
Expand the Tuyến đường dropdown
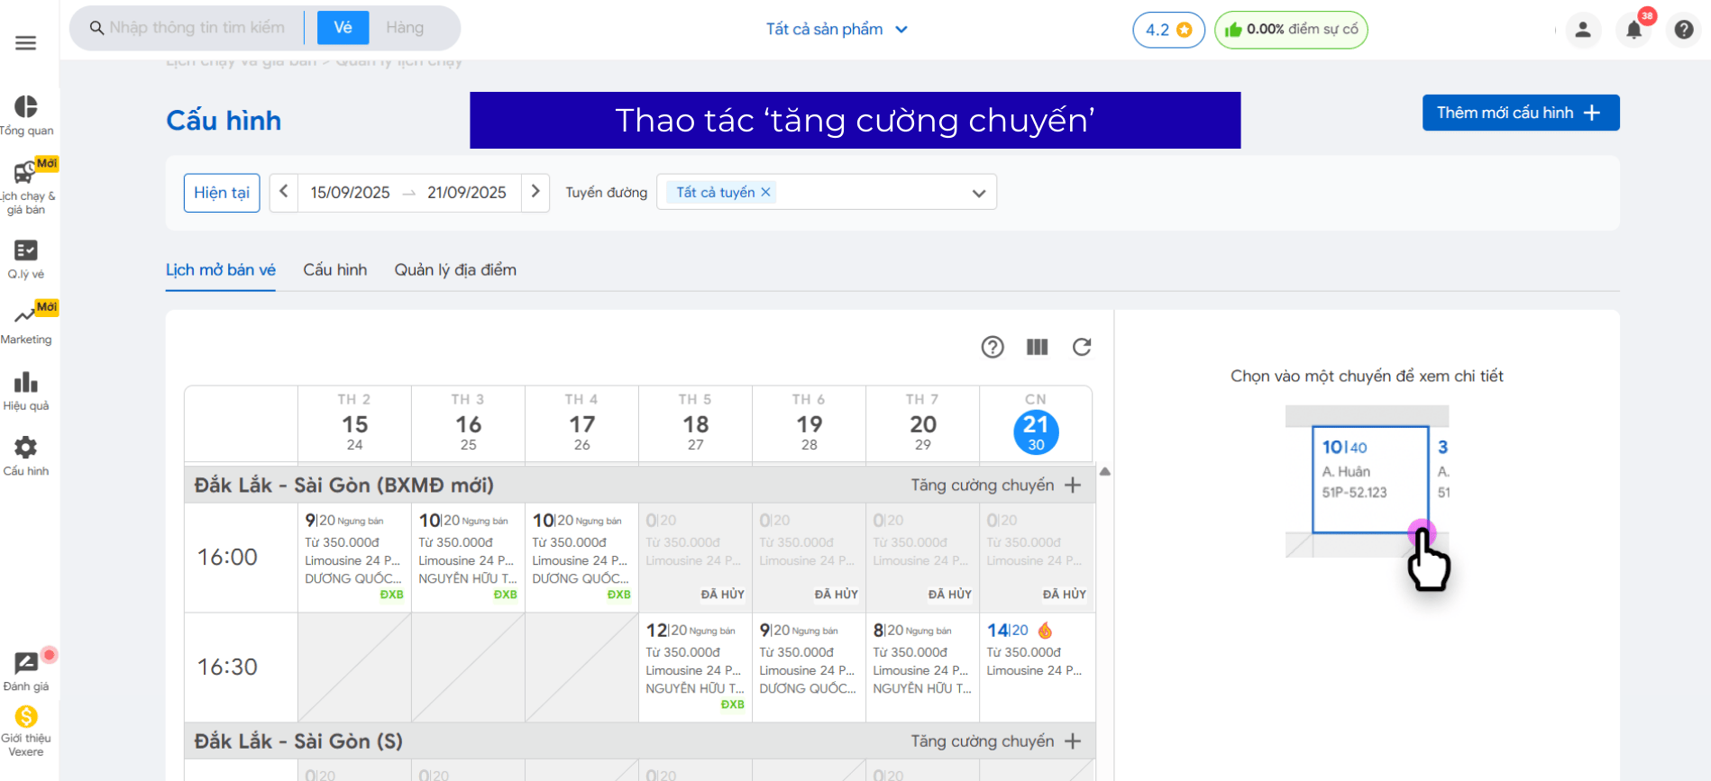978,193
